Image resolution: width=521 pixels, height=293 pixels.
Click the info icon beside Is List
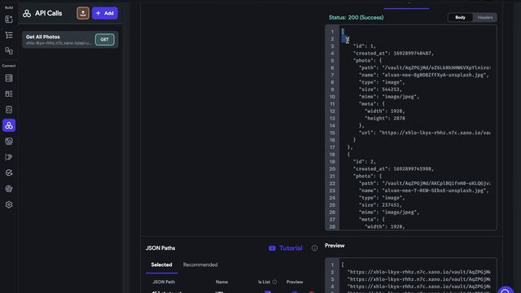275,282
